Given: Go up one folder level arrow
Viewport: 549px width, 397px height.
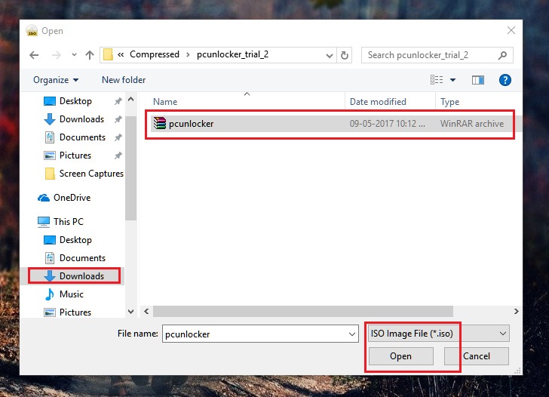Looking at the screenshot, I should [x=90, y=55].
